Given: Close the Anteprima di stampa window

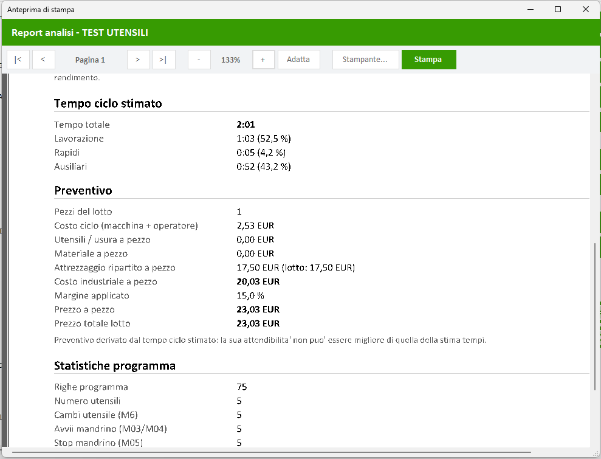Looking at the screenshot, I should (585, 9).
